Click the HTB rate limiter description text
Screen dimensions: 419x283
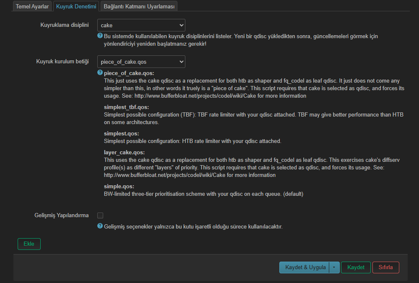193,141
